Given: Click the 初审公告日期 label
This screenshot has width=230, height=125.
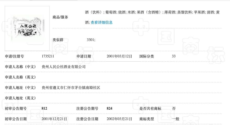Looking at the screenshot, I should coord(16,119).
